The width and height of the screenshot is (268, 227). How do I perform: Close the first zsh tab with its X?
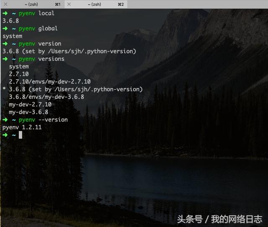click(x=5, y=4)
